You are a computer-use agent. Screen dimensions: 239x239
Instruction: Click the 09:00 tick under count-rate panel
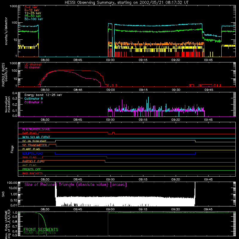(110, 60)
